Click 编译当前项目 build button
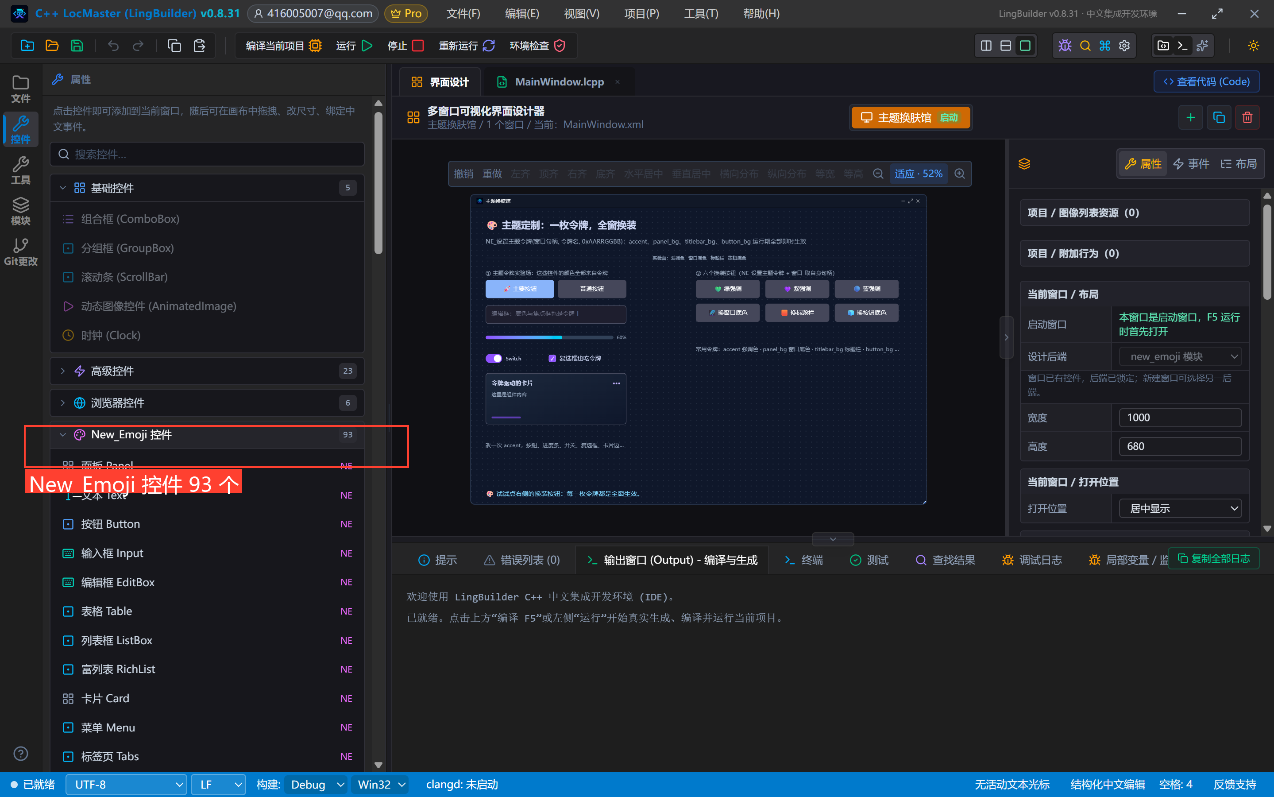The height and width of the screenshot is (797, 1274). pyautogui.click(x=283, y=46)
